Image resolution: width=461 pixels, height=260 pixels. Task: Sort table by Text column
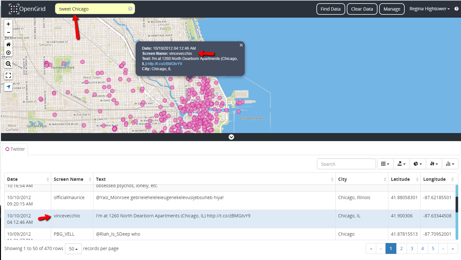214,179
